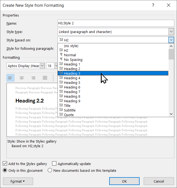The height and width of the screenshot is (188, 177).
Task: Click the align left icon
Action: pos(10,78)
